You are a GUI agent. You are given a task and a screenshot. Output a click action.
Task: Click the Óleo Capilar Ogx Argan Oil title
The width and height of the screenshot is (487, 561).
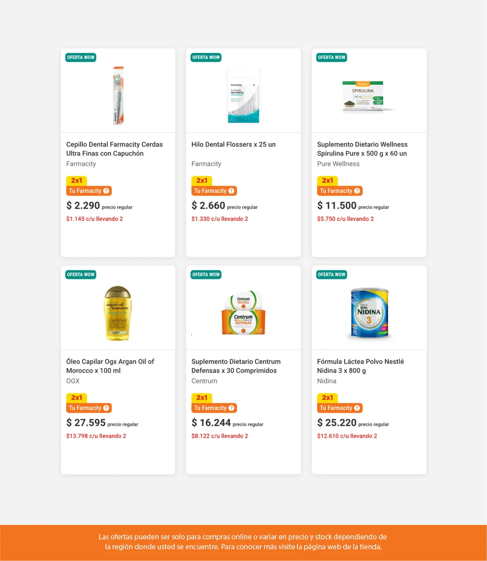(110, 366)
